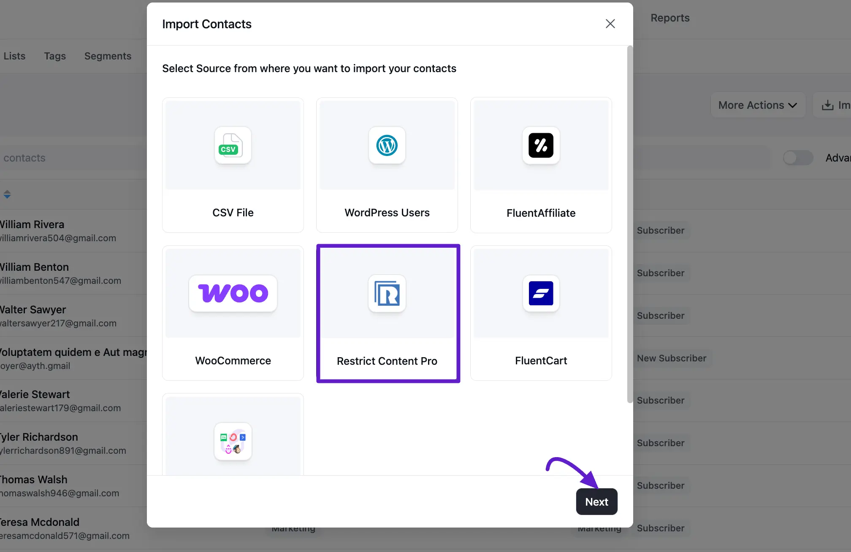Switch to the Tags tab
Viewport: 851px width, 552px height.
[55, 56]
